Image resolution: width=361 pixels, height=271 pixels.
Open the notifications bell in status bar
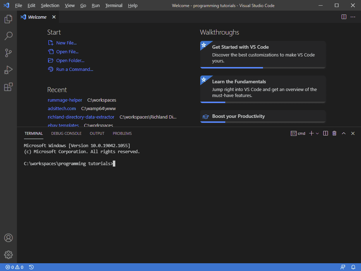point(354,267)
